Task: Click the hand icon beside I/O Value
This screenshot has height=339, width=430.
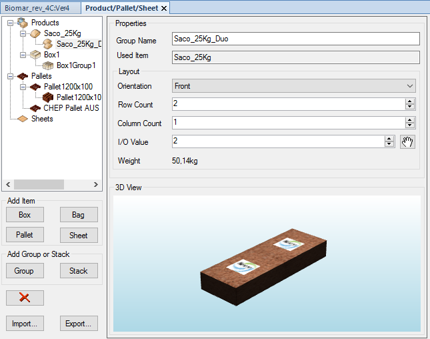Action: 407,142
